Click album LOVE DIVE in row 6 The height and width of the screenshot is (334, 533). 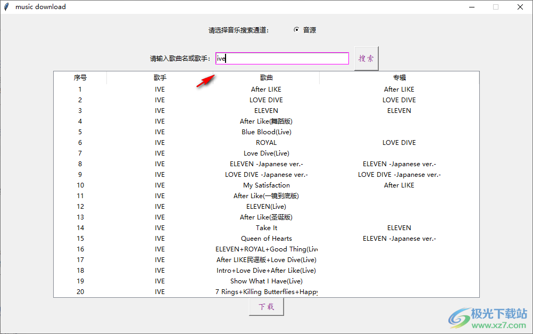pyautogui.click(x=399, y=143)
